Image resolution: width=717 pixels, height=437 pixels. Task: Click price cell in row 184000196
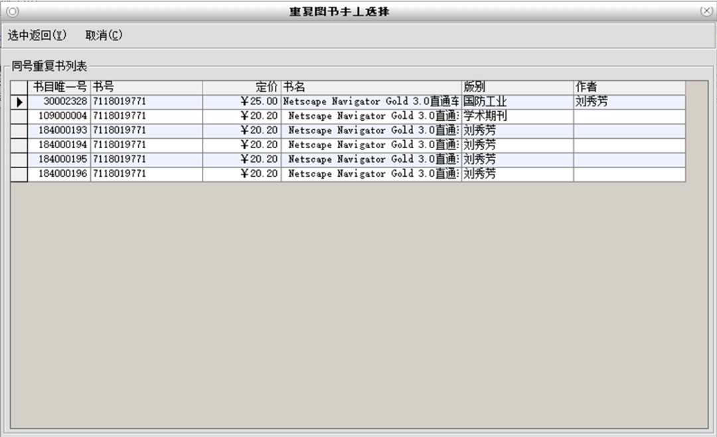pos(242,175)
